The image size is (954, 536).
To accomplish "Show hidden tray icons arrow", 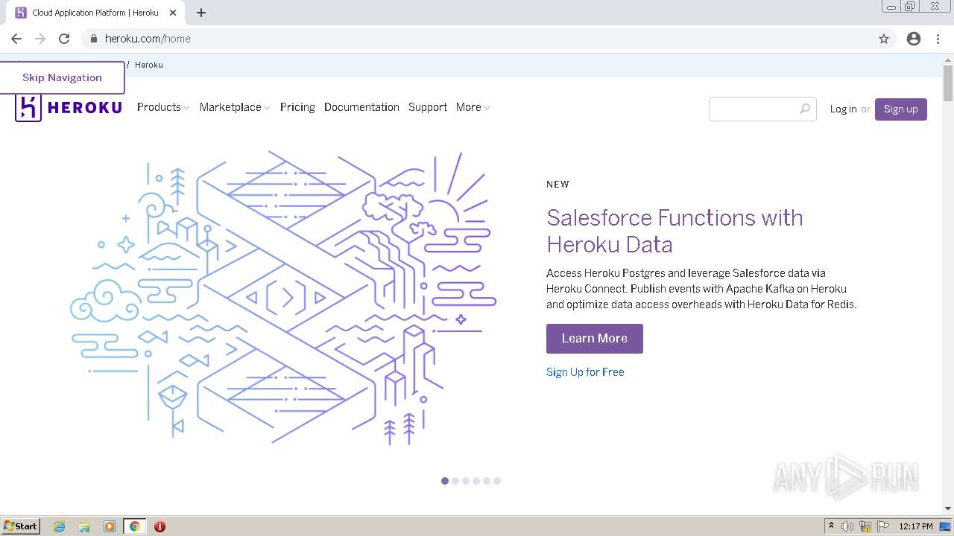I will tap(831, 526).
